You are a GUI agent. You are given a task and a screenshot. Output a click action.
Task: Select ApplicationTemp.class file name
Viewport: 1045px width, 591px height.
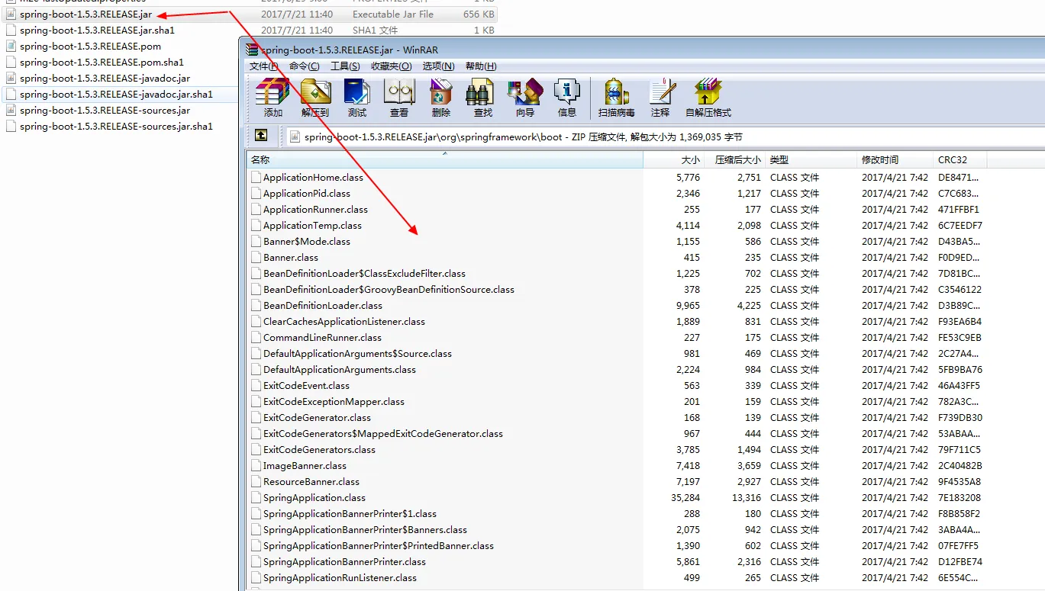312,226
